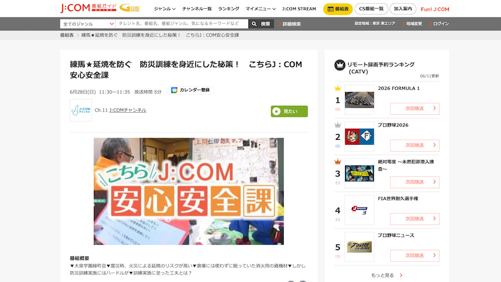Click the J:COMチャンネル channel logo
The width and height of the screenshot is (501, 282).
point(81,110)
